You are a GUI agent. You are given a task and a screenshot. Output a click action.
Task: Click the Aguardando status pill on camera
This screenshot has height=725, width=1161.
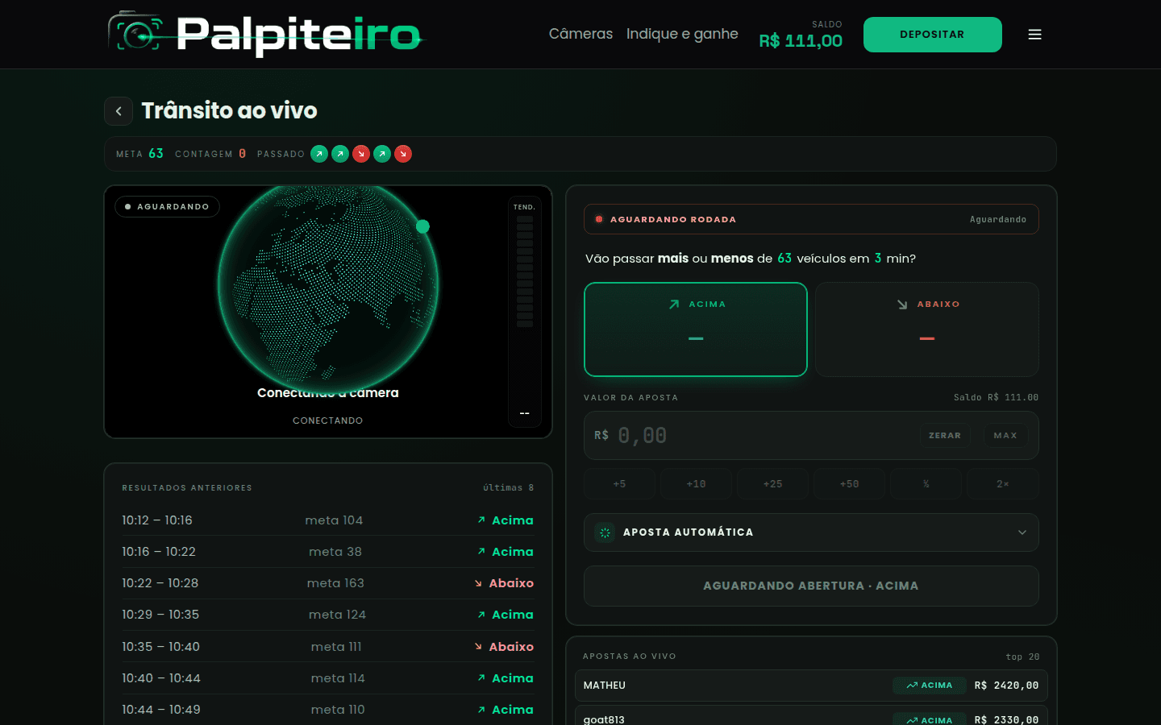pyautogui.click(x=168, y=207)
